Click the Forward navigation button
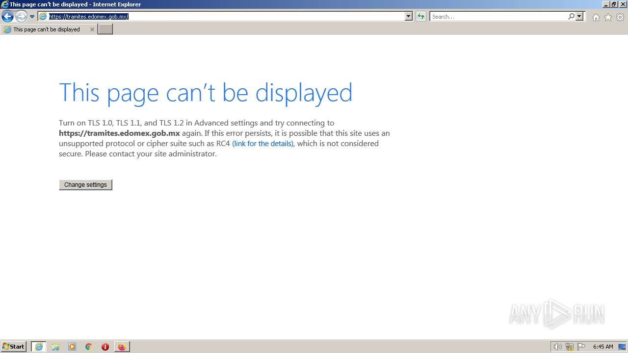The width and height of the screenshot is (628, 353). point(21,17)
